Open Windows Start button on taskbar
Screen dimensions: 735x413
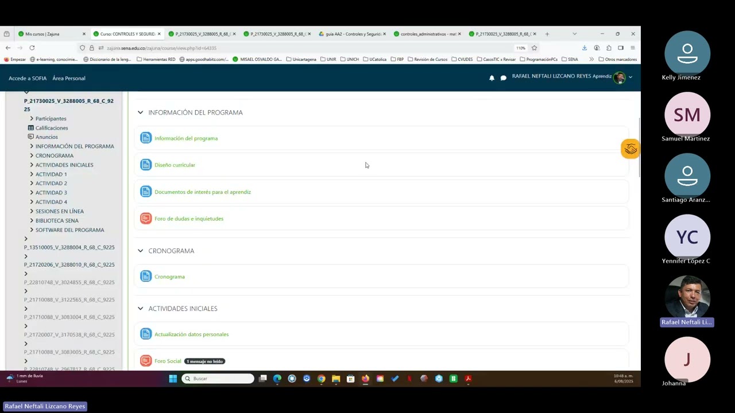pos(173,379)
